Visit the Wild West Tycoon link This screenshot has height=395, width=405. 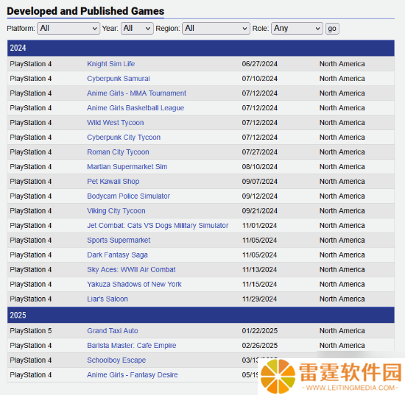point(115,123)
